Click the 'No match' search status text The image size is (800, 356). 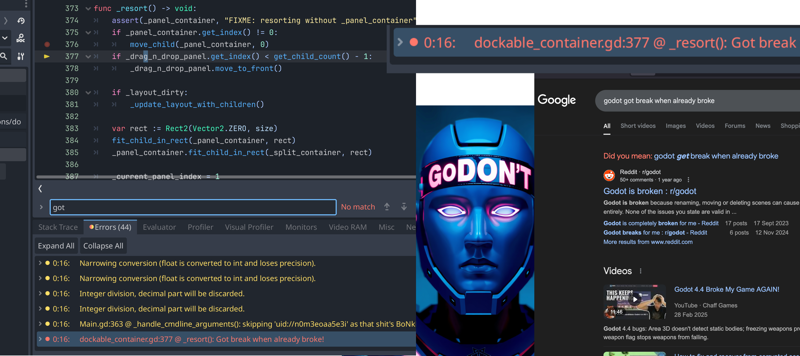click(x=358, y=207)
